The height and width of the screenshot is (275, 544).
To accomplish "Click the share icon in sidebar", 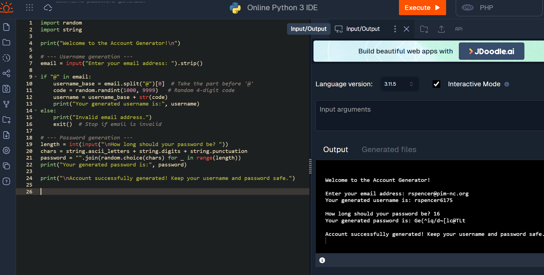I will click(6, 73).
